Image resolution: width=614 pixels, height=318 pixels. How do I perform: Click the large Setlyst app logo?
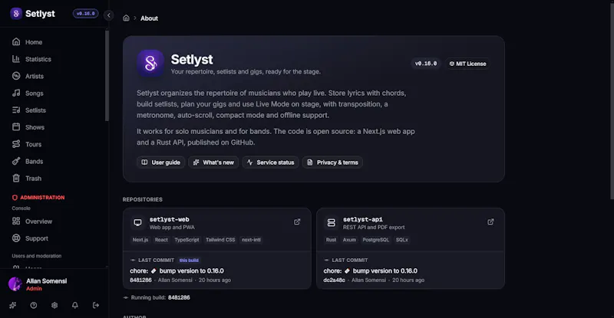(150, 63)
